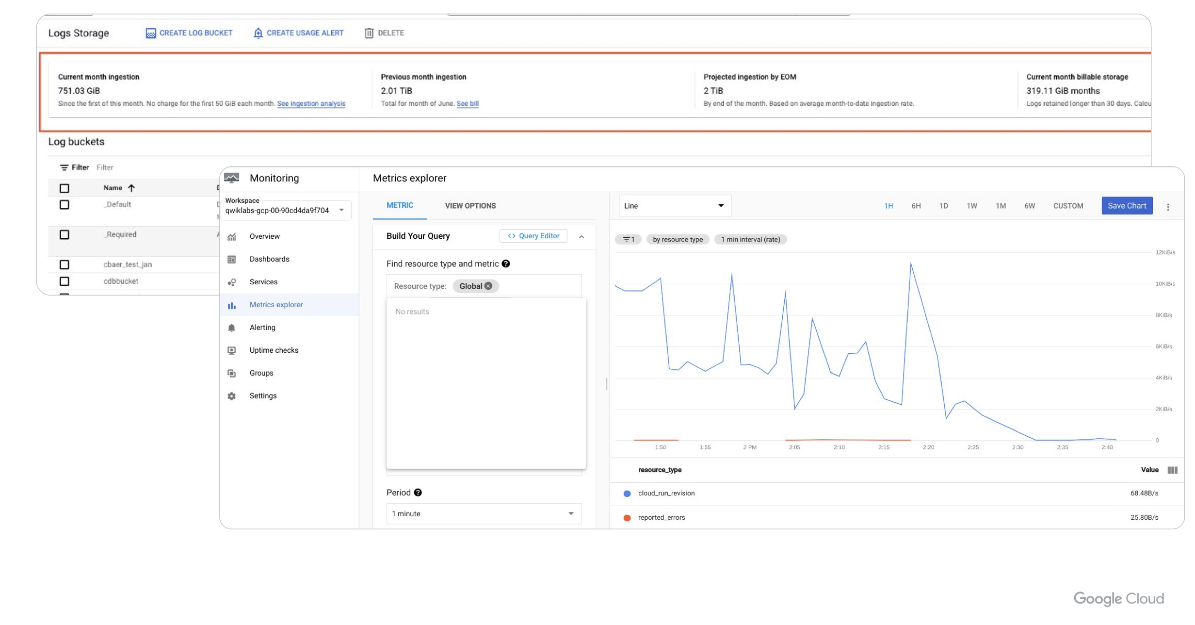
Task: Open Uptime checks in the sidebar
Action: pos(274,350)
